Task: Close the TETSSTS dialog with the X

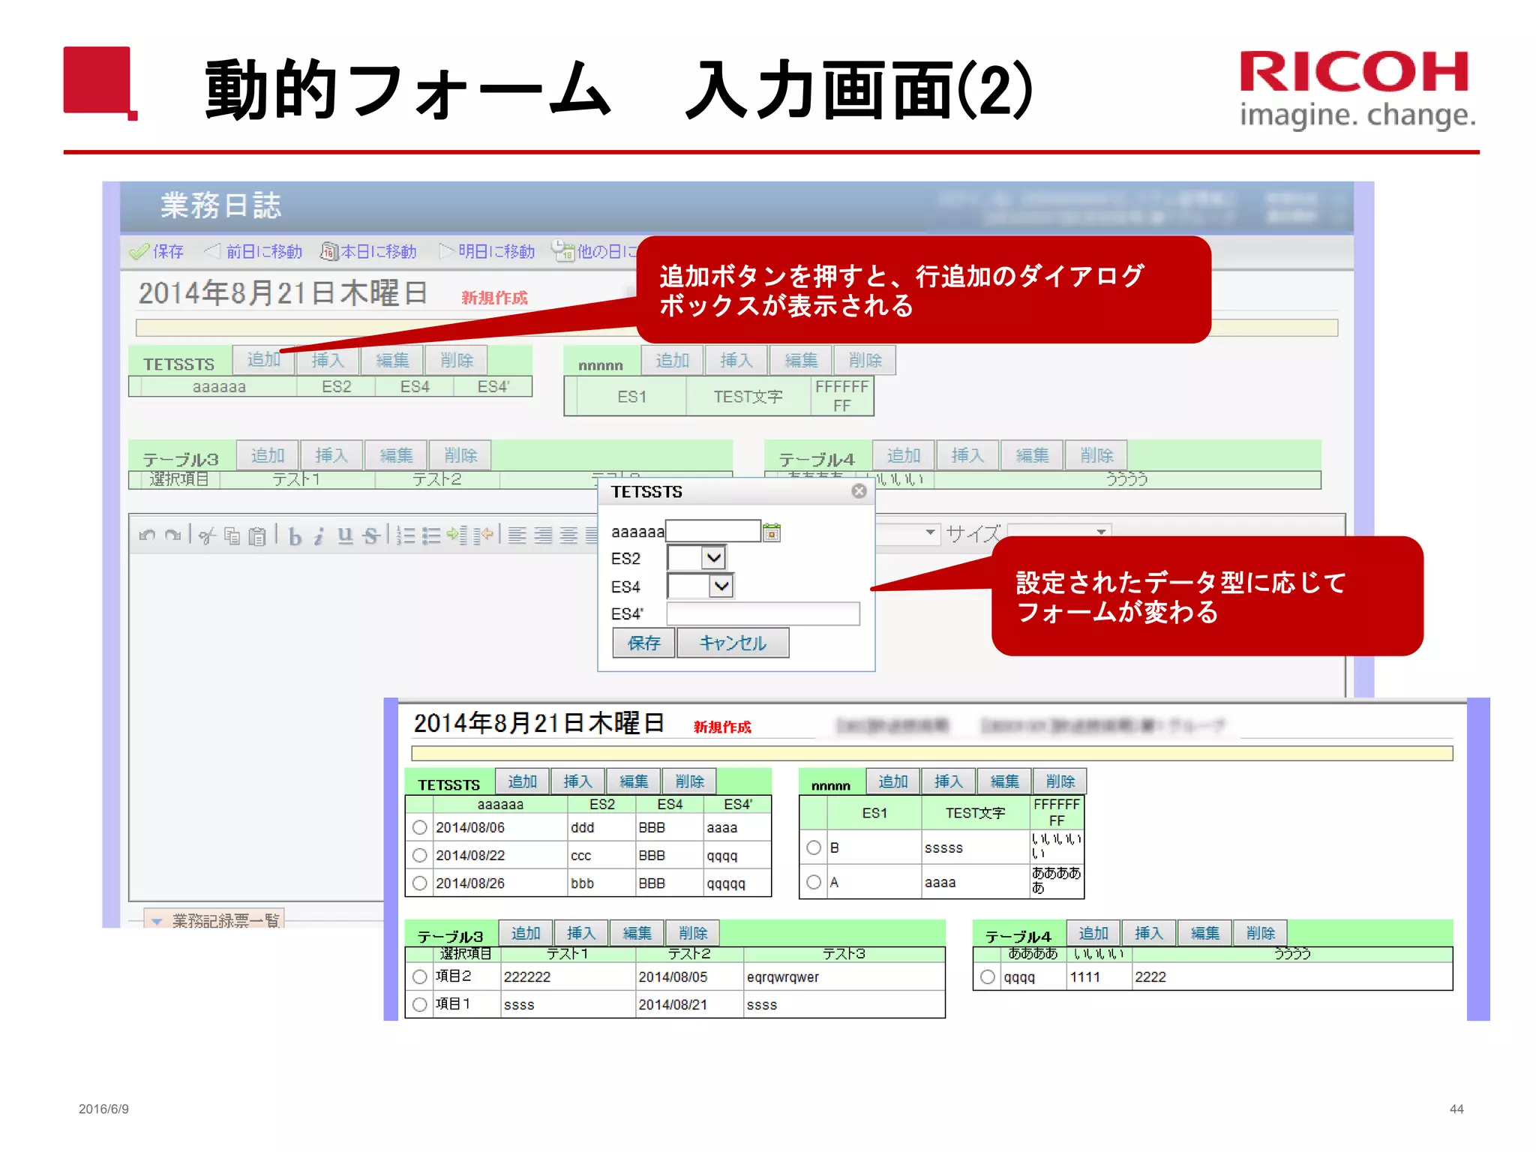Action: coord(859,491)
